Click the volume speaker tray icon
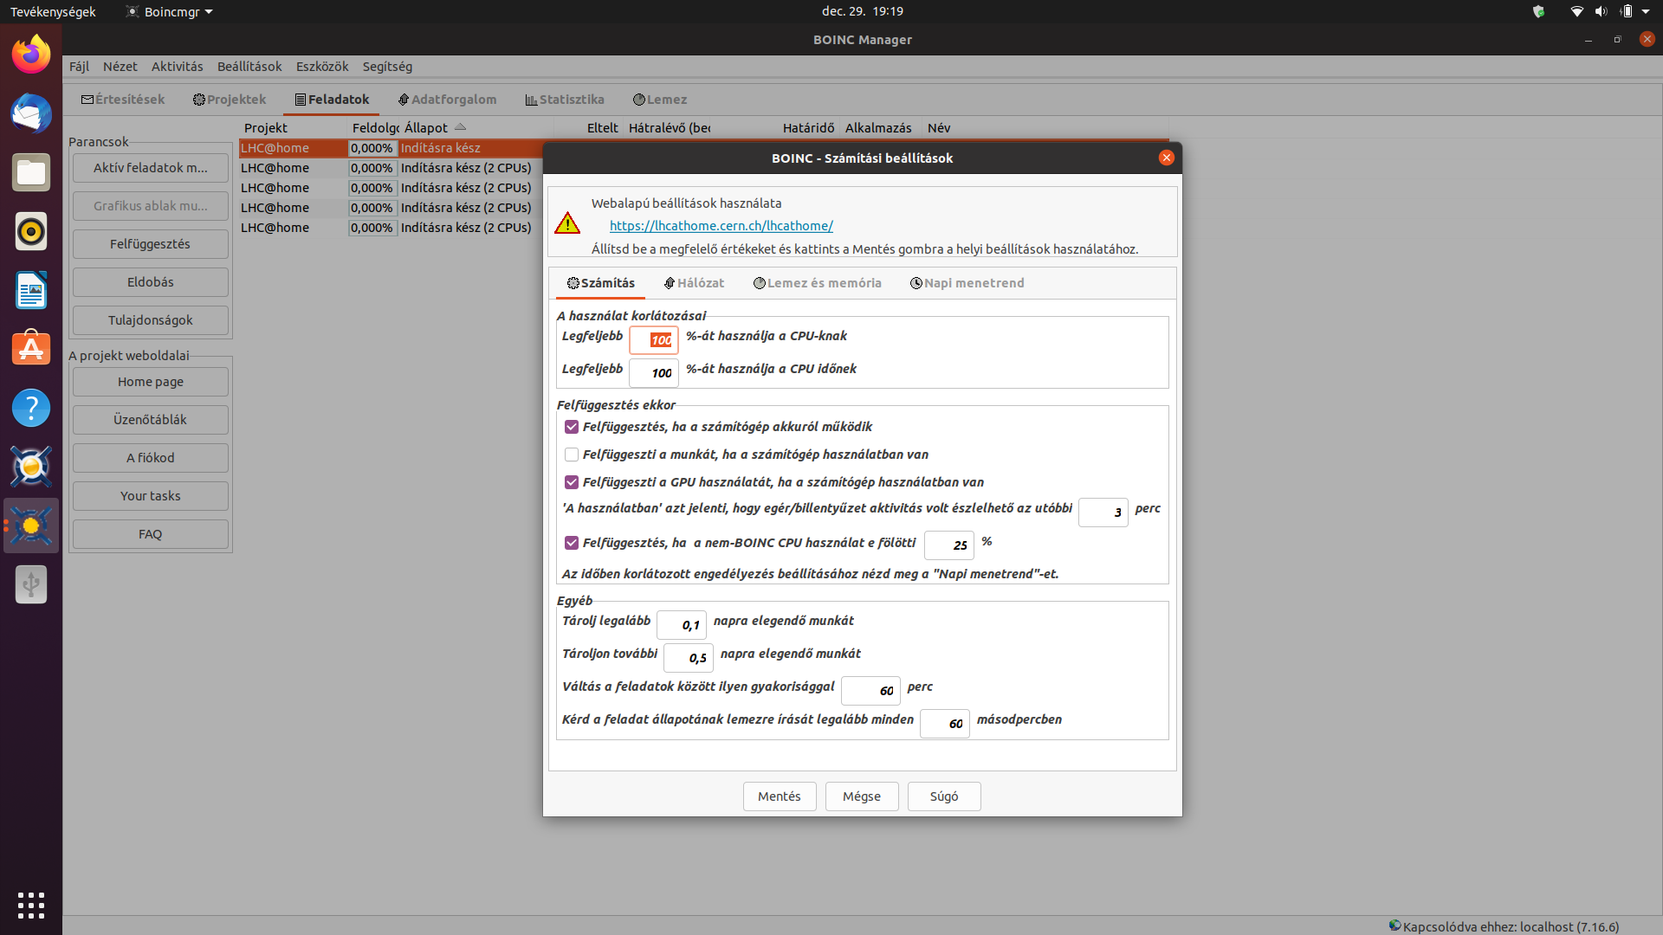Viewport: 1663px width, 935px height. (1601, 11)
